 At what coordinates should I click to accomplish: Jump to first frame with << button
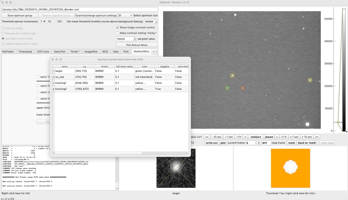click(207, 137)
